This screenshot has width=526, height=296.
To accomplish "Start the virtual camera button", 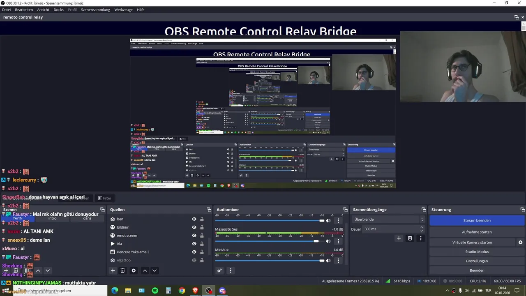I will click(472, 243).
